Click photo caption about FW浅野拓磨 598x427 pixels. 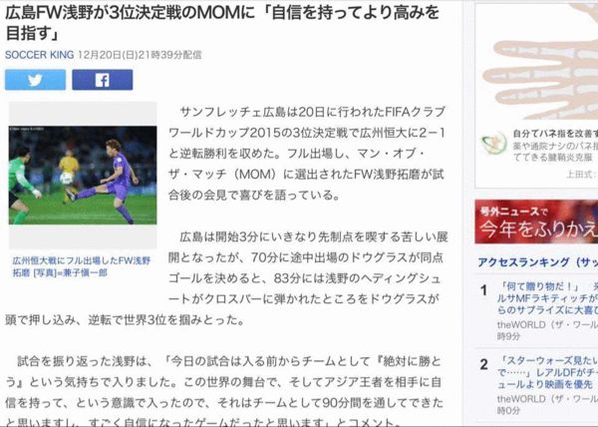pyautogui.click(x=82, y=266)
